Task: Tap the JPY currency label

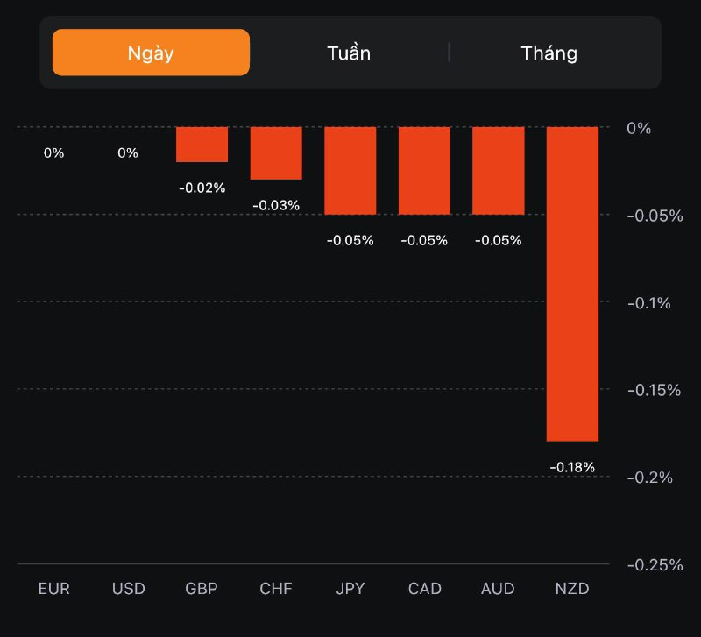Action: coord(350,588)
